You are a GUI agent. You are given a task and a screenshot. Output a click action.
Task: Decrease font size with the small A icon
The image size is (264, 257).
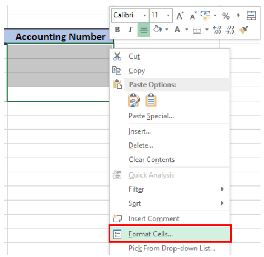pyautogui.click(x=193, y=16)
